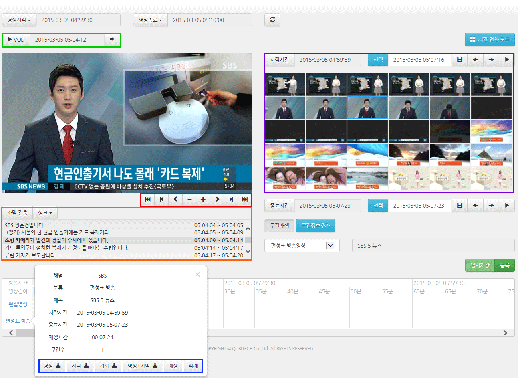Select the highlighted anchor thumbnail with blue border
This screenshot has height=378, width=518.
pos(367,108)
